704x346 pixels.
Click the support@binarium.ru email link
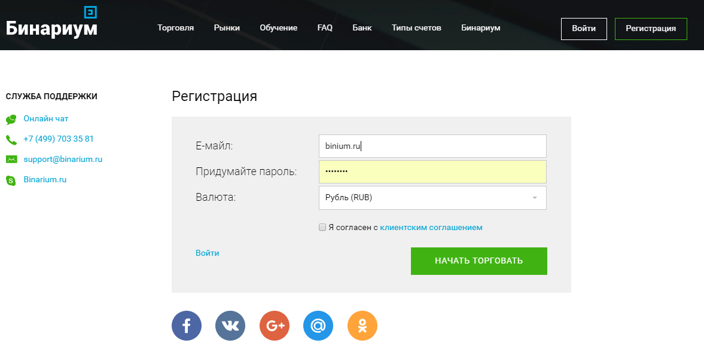[63, 160]
